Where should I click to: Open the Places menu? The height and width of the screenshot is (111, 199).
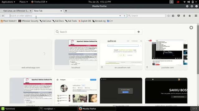click(x=24, y=2)
